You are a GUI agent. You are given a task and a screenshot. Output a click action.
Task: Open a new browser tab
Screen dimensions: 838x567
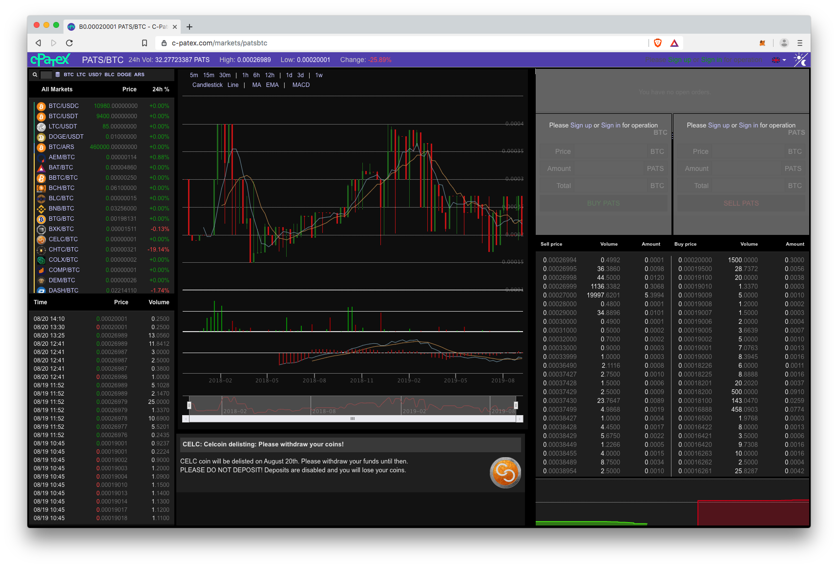click(x=189, y=27)
